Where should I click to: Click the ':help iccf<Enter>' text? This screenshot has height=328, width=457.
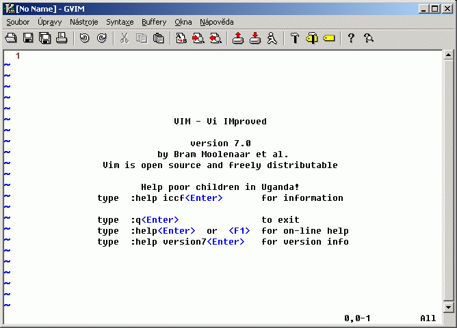177,198
